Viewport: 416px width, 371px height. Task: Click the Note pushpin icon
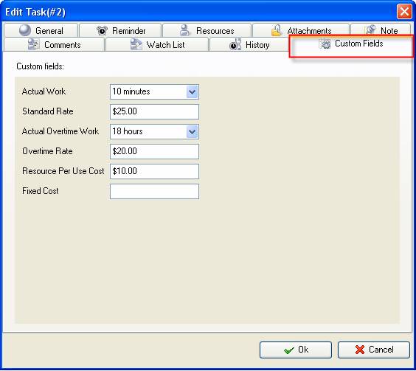(x=370, y=30)
